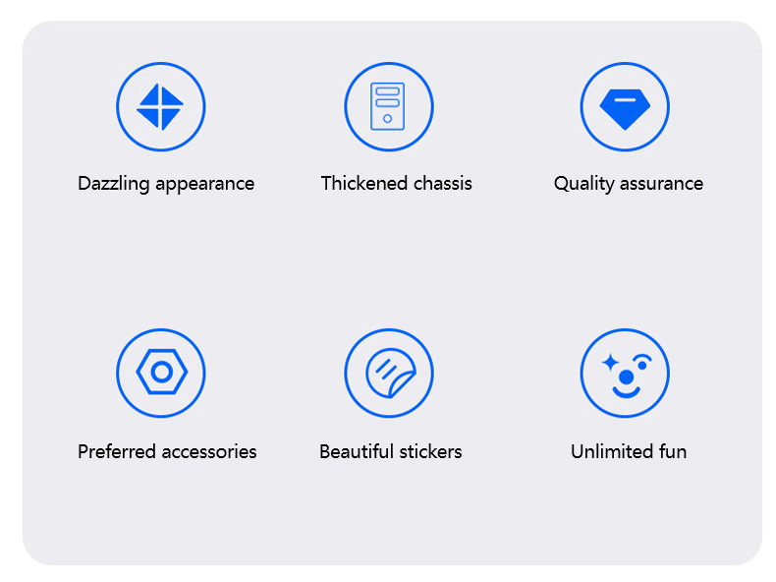Click the round button on the chassis icon
This screenshot has height=582, width=776.
(x=388, y=119)
